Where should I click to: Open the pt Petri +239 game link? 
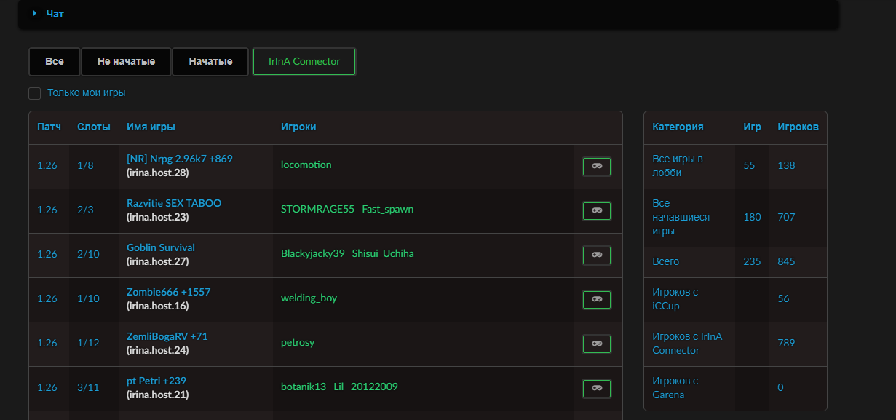(158, 381)
